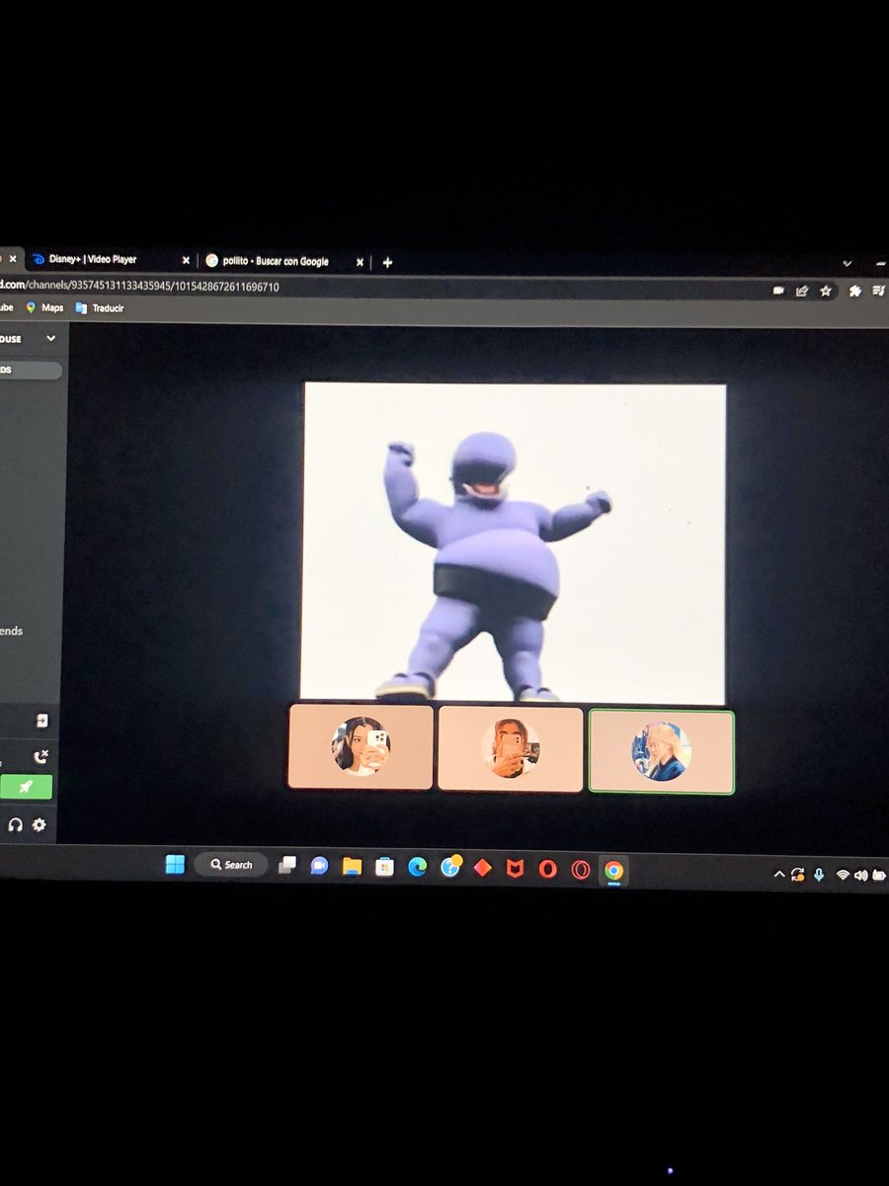Launch Opera browser from the taskbar
Image resolution: width=889 pixels, height=1186 pixels.
(547, 870)
